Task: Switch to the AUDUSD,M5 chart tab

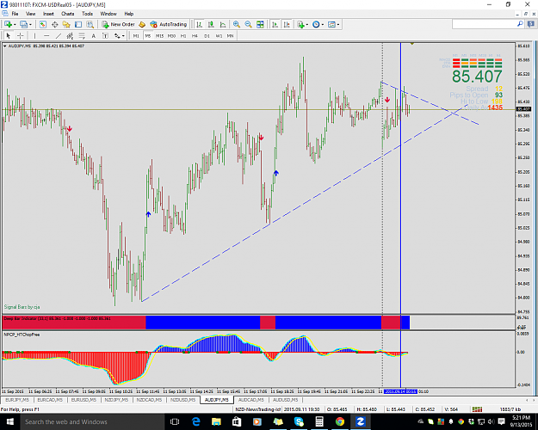Action: (x=286, y=400)
